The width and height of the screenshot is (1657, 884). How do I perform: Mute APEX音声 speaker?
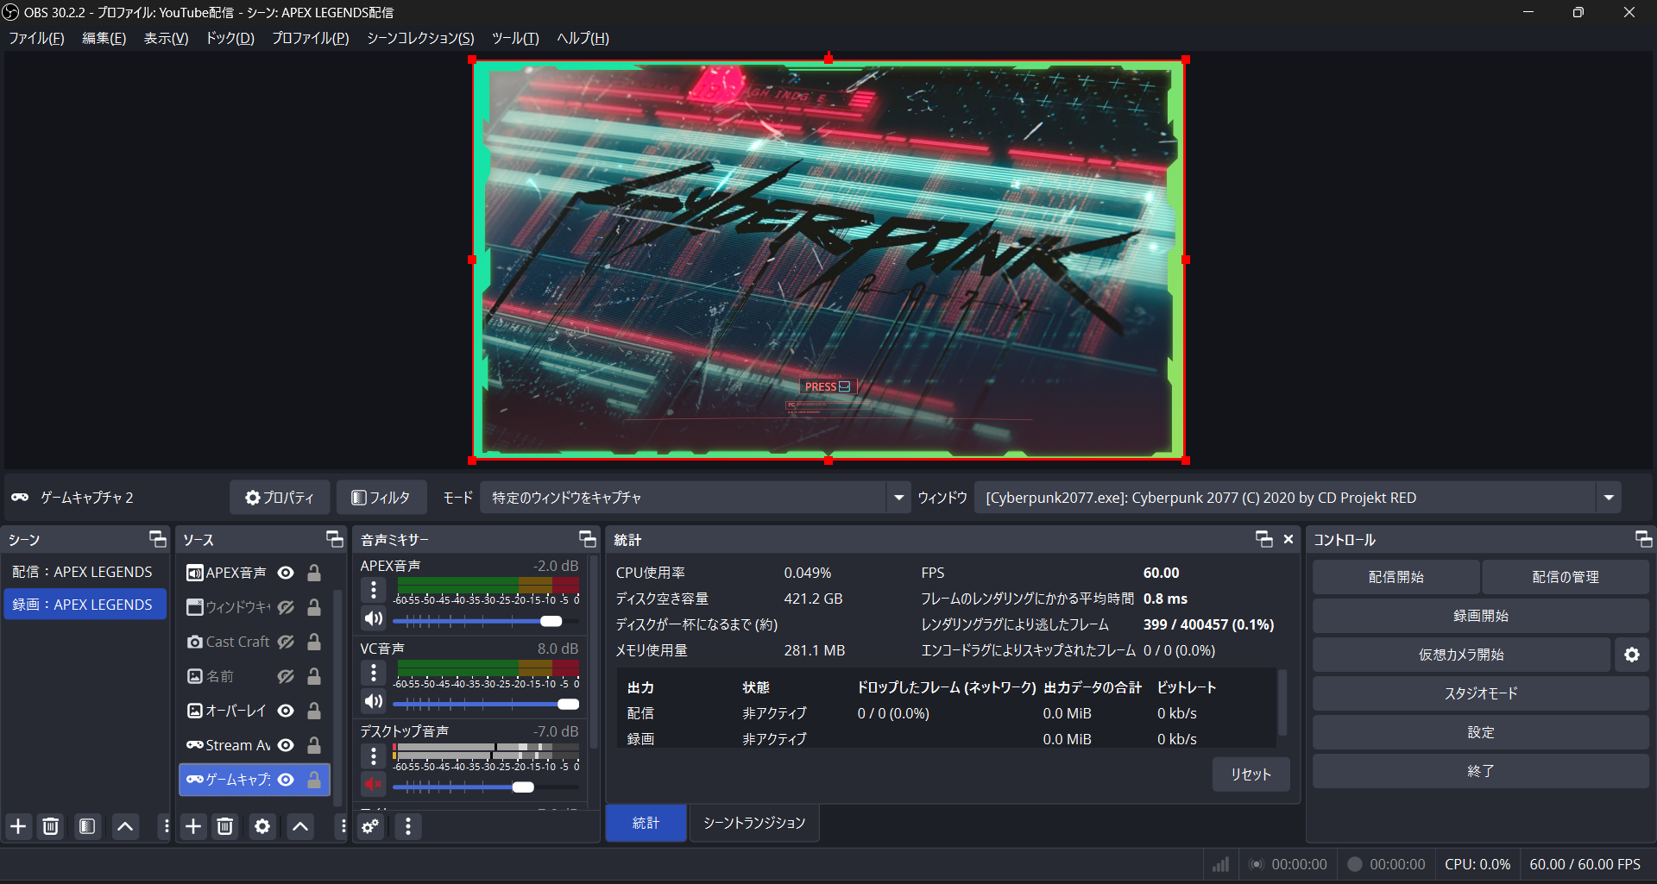pyautogui.click(x=374, y=618)
